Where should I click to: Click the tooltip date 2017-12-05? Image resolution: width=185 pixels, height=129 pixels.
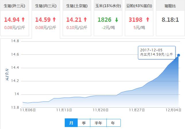tap(151, 50)
